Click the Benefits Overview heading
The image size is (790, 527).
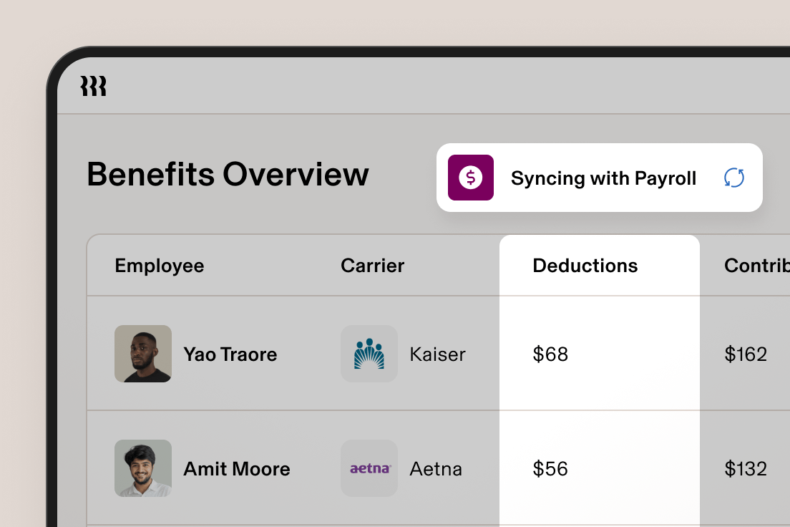pyautogui.click(x=228, y=174)
